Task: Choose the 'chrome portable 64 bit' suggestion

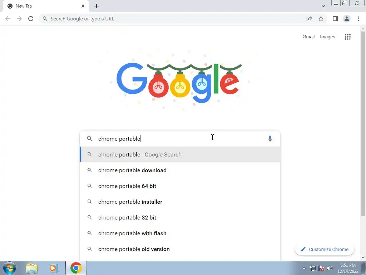Action: (x=180, y=186)
